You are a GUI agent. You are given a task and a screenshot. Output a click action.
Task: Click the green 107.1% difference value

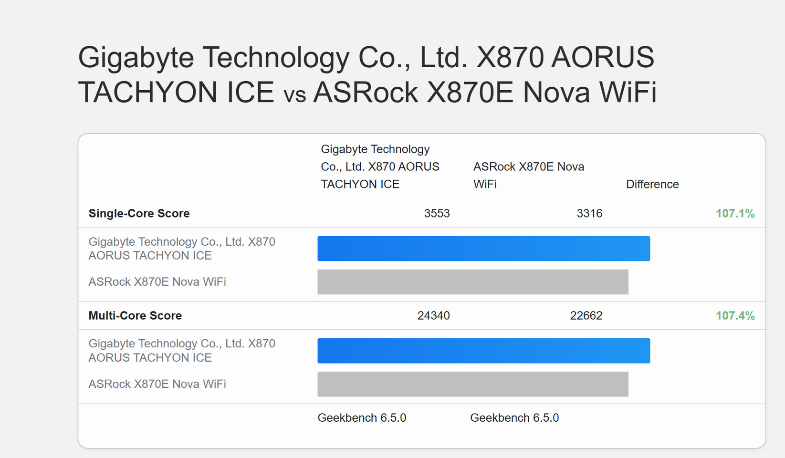coord(735,213)
